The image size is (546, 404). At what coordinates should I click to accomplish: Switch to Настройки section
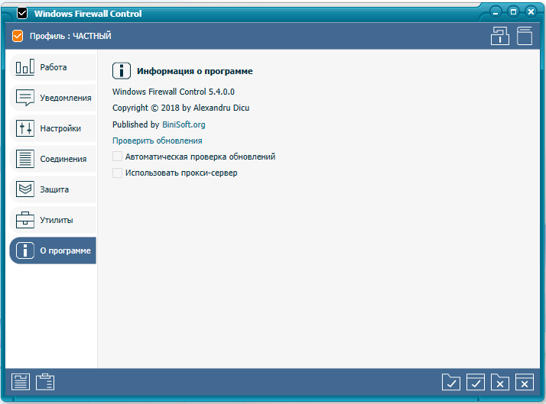[53, 128]
